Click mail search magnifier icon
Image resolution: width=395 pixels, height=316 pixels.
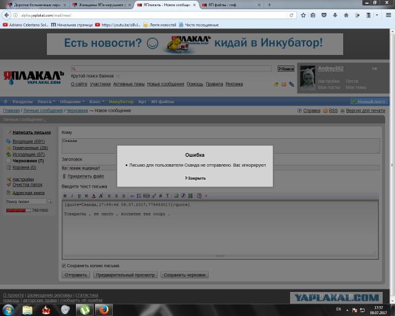click(x=50, y=202)
